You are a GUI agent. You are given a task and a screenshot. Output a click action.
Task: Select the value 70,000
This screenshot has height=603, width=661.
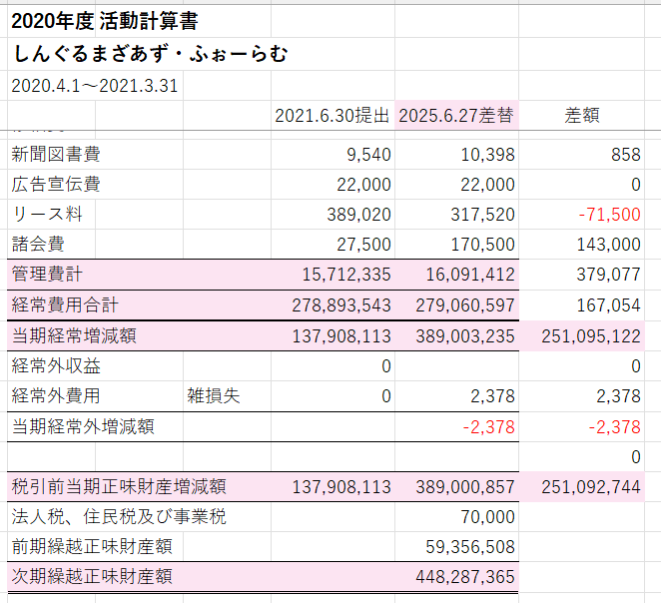pyautogui.click(x=487, y=517)
